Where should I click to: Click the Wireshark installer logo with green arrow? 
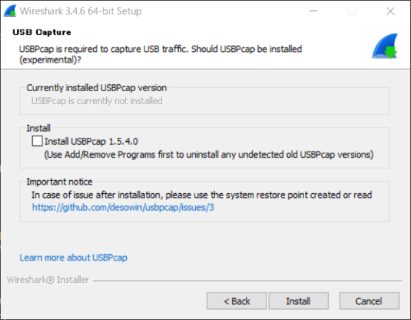point(384,46)
